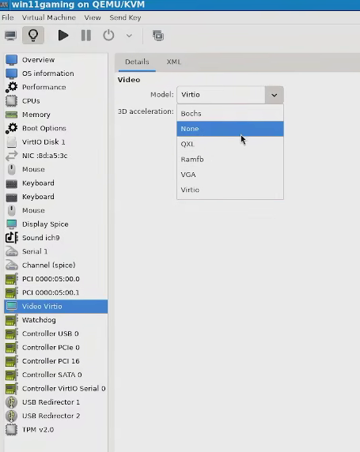360x452 pixels.
Task: Select Channel (spice) entry
Action: [56, 266]
